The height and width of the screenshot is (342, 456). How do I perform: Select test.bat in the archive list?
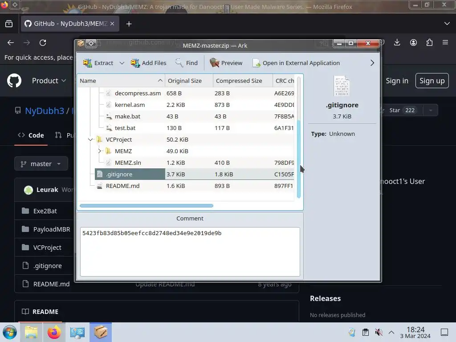coord(125,128)
